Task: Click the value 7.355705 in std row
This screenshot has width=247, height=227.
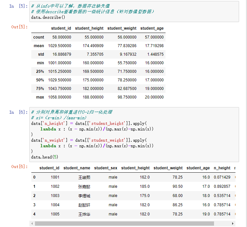Action: (95, 54)
